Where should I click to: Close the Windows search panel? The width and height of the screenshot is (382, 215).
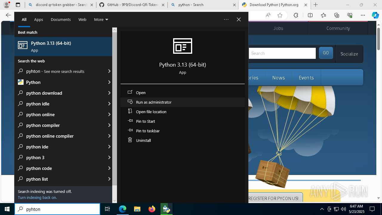point(239,19)
